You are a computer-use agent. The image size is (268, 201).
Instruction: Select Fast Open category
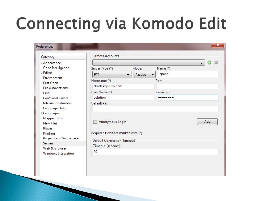51,83
